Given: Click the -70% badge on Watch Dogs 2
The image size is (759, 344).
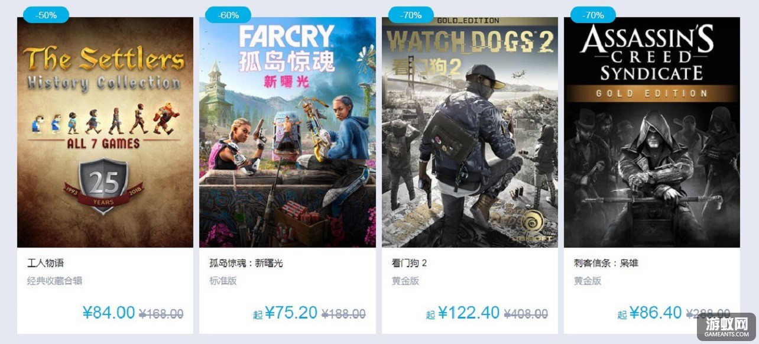Looking at the screenshot, I should (411, 15).
